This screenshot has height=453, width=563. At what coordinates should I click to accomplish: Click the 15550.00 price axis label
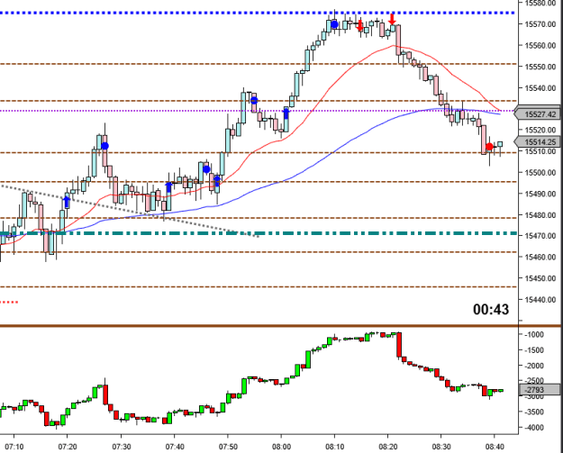coord(540,67)
